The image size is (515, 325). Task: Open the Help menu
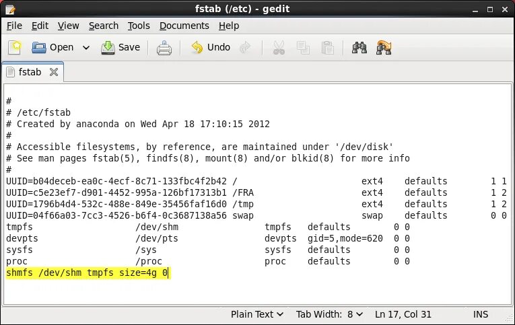(x=229, y=26)
